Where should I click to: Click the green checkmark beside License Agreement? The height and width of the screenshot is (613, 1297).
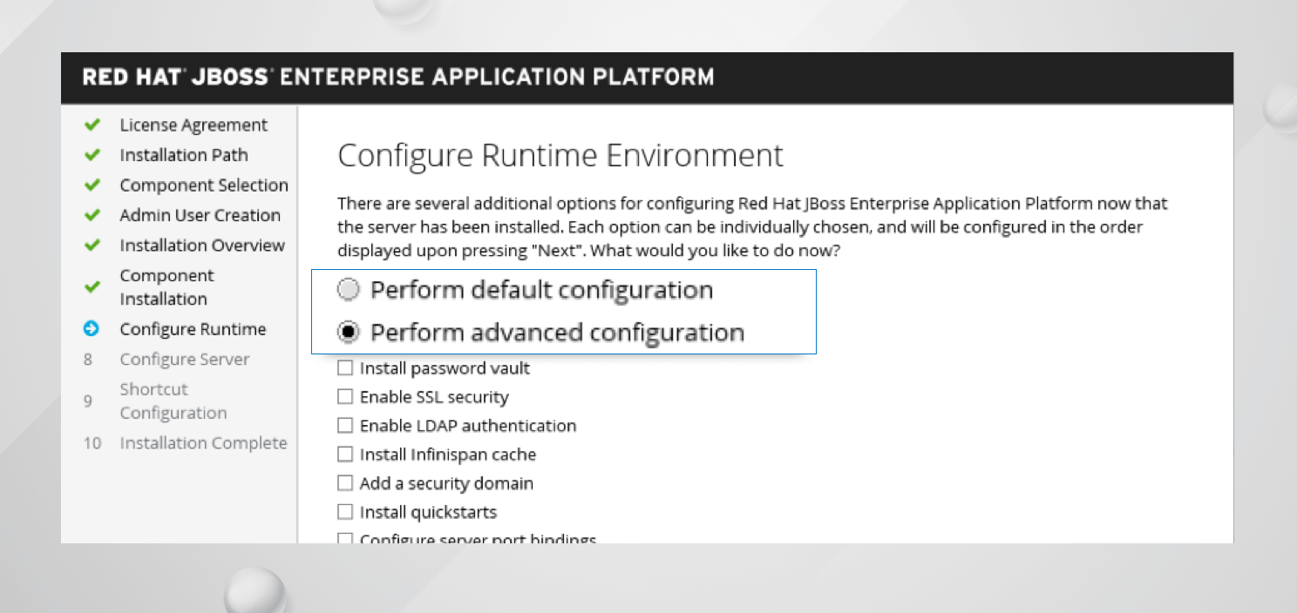click(x=92, y=125)
